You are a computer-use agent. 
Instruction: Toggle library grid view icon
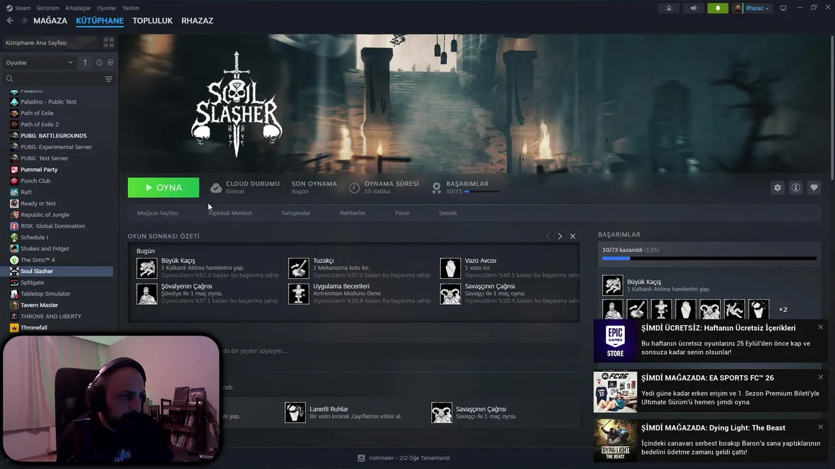pyautogui.click(x=108, y=42)
